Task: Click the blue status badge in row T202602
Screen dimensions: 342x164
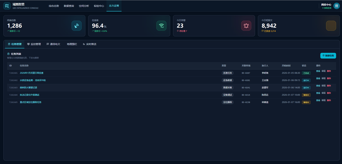Action: coord(306,81)
